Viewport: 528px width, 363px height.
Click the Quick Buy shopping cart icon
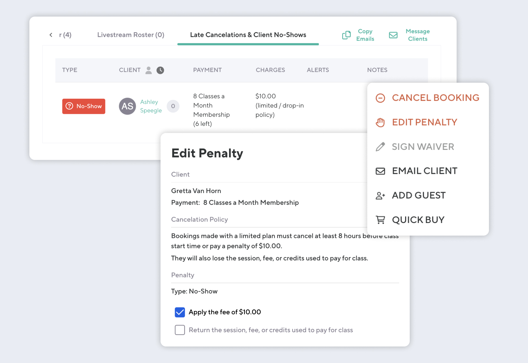380,219
